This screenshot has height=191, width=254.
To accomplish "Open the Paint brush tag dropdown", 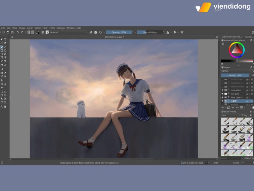I will point(231,115).
